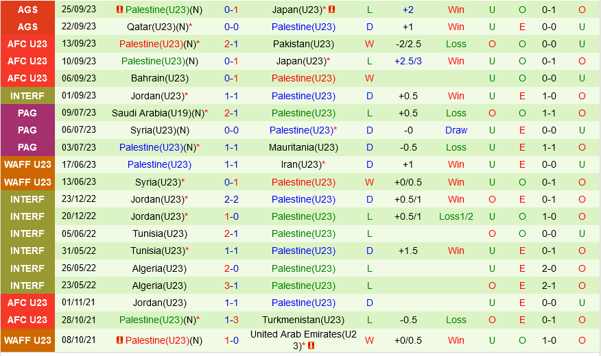This screenshot has width=601, height=356.
Task: Open the 2-2 score for Jordan(U23) match
Action: [x=231, y=199]
